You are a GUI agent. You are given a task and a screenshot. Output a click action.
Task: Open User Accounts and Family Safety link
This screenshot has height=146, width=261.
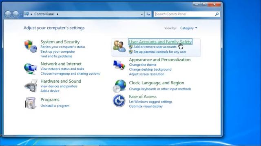pyautogui.click(x=160, y=42)
